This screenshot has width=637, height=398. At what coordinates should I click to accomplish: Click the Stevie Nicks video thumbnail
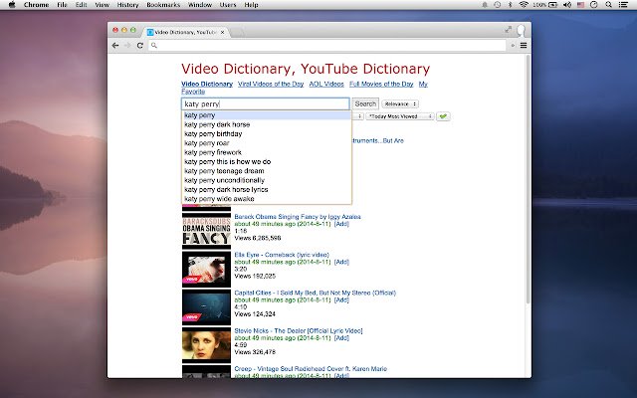pos(206,345)
